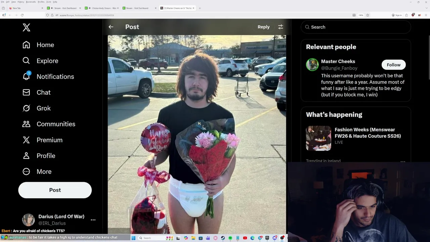Open Microsoft Store from the taskbar
430x242 pixels.
(x=201, y=238)
